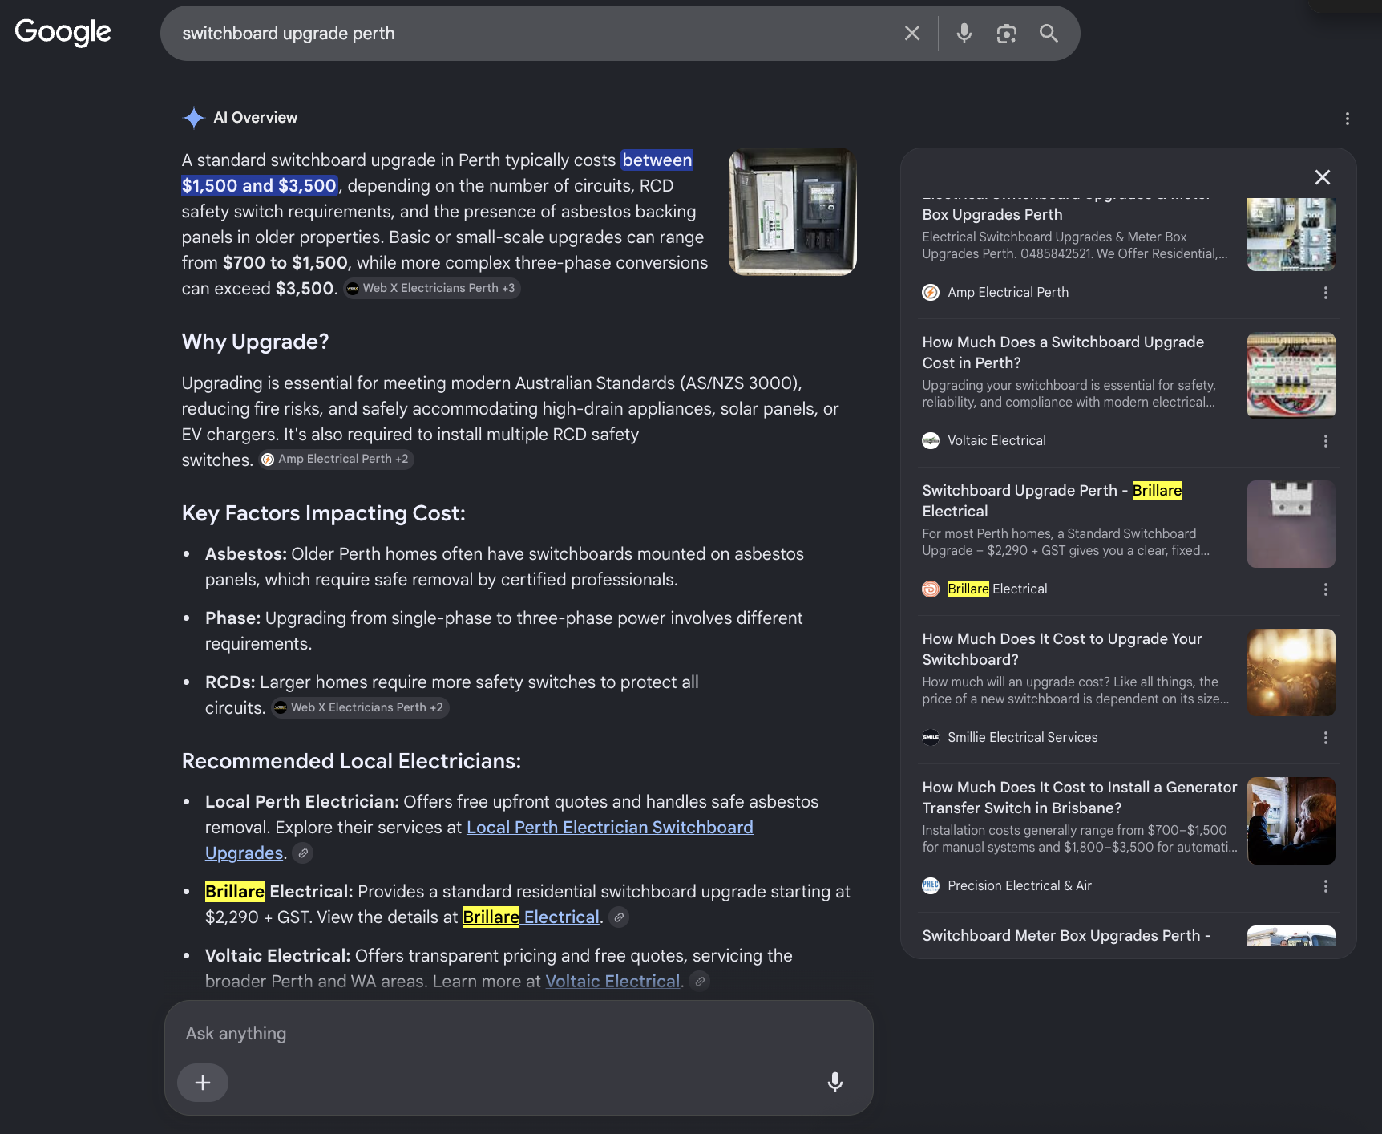Image resolution: width=1382 pixels, height=1134 pixels.
Task: Click the Asbestos: bullet label
Action: 245,554
